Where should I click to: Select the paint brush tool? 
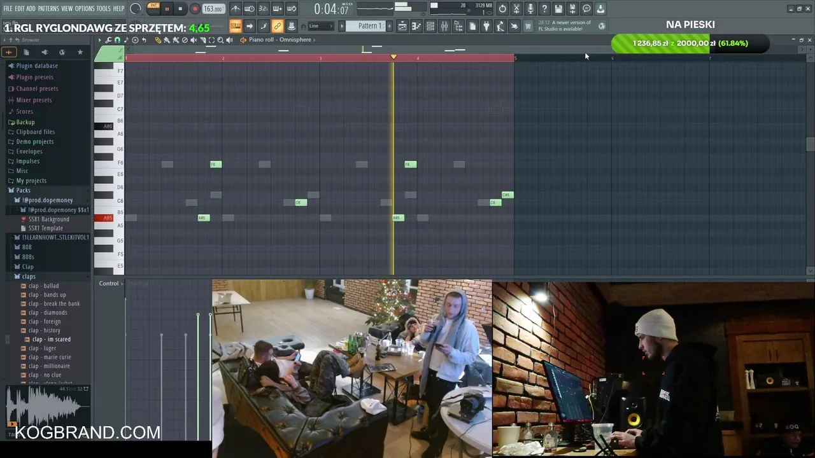pos(167,39)
